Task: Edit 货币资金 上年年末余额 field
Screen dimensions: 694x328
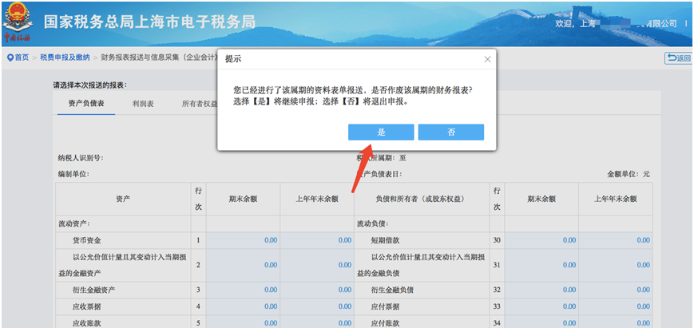Action: (317, 239)
